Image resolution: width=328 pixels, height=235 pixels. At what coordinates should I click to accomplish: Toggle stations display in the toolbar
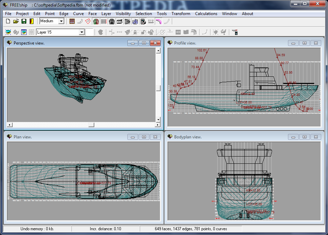112,21
